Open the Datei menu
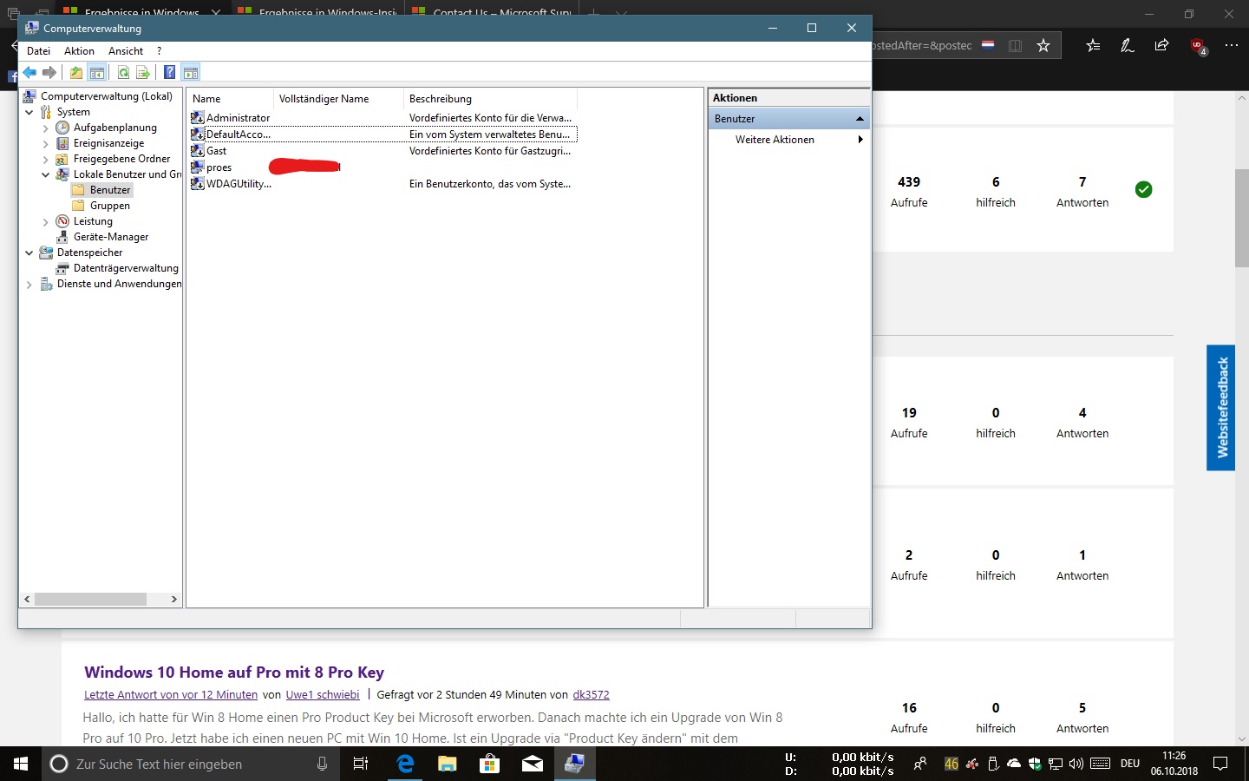Image resolution: width=1249 pixels, height=781 pixels. point(38,51)
